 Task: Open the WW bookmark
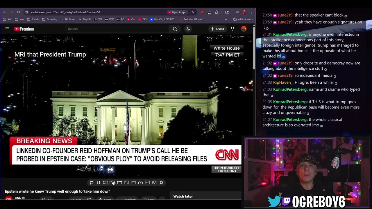(x=109, y=19)
